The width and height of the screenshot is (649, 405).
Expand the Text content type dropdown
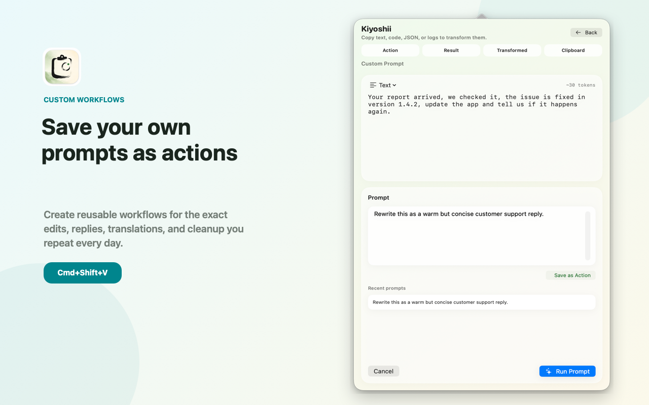[383, 85]
